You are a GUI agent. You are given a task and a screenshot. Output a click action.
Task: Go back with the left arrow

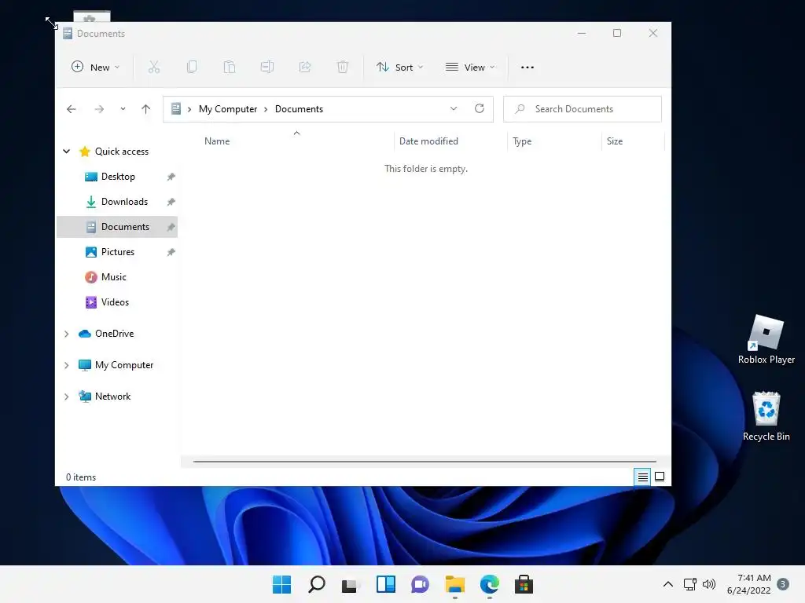72,109
